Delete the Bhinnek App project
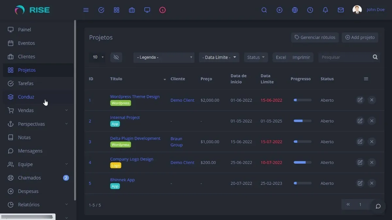The height and width of the screenshot is (220, 392). pyautogui.click(x=372, y=183)
